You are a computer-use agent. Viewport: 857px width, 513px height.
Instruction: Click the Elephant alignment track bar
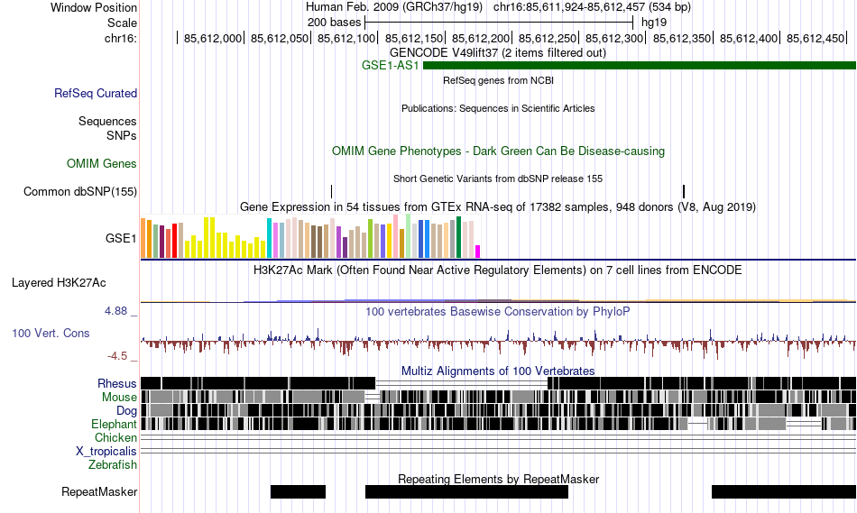pyautogui.click(x=498, y=424)
